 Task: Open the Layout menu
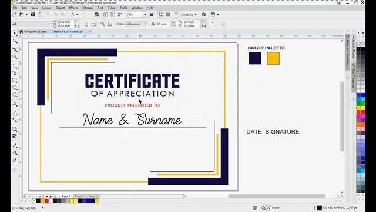(46, 8)
